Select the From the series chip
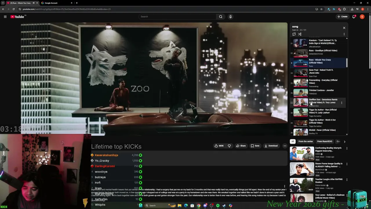The image size is (371, 209). tap(305, 141)
